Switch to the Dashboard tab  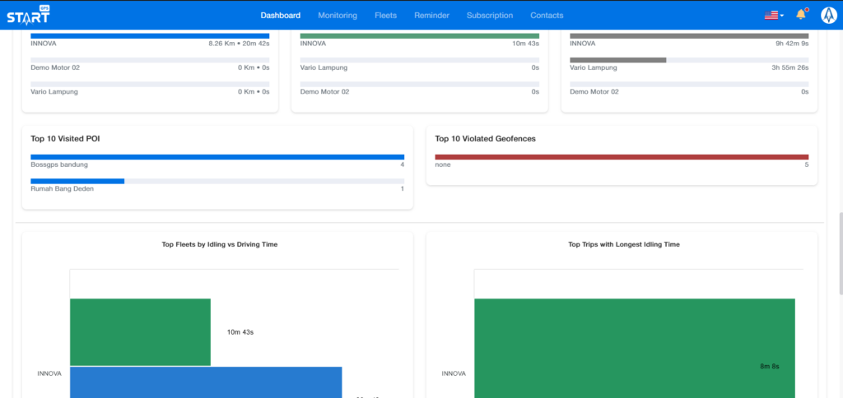(x=280, y=15)
